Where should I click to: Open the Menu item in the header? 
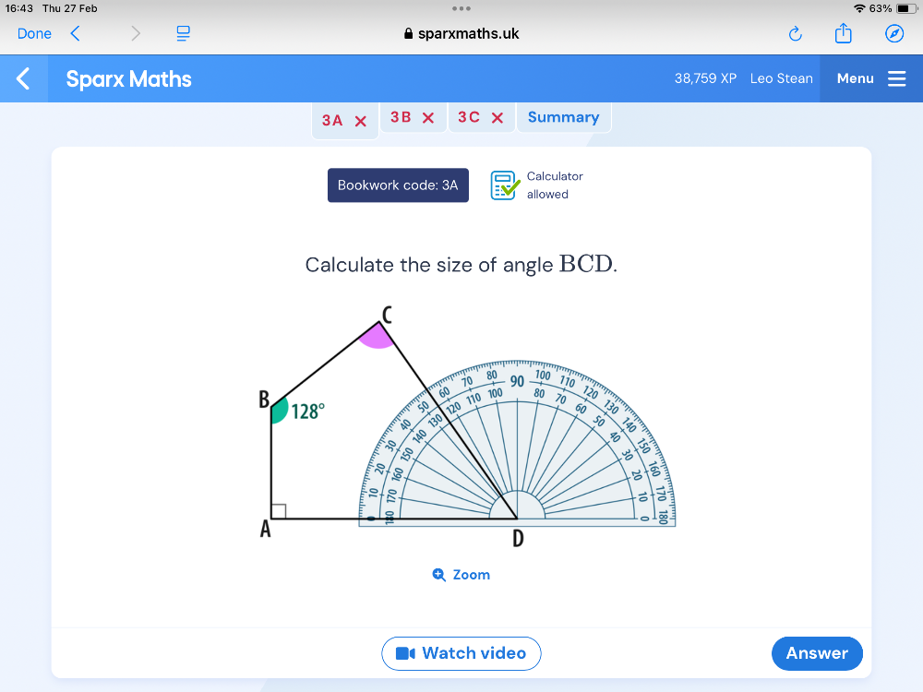[x=855, y=78]
